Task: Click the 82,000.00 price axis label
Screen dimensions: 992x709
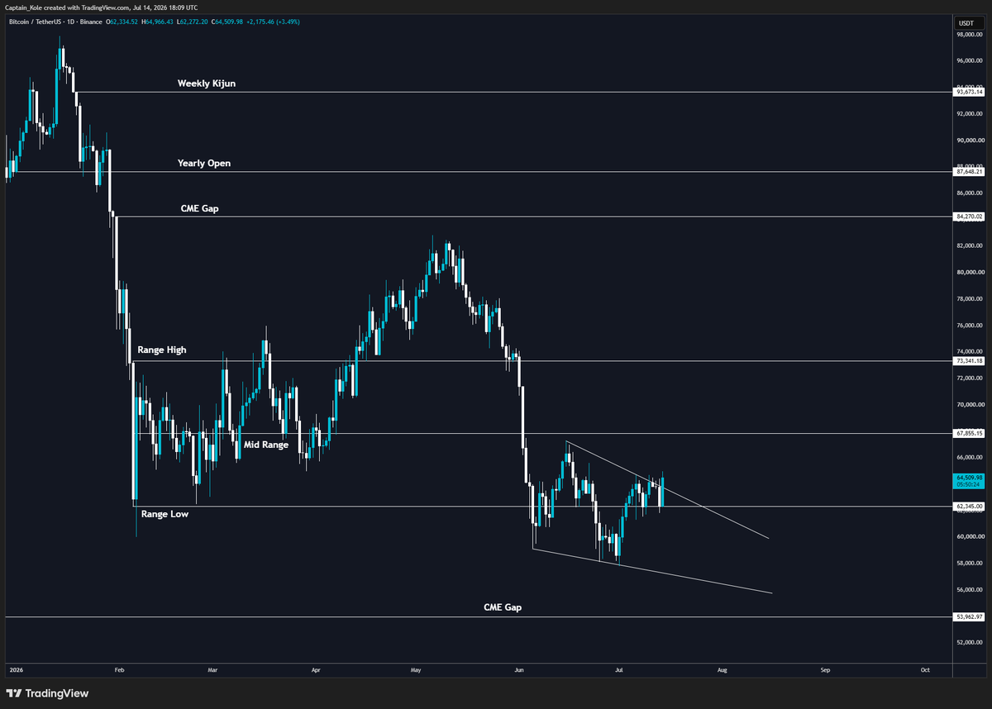Action: tap(969, 246)
